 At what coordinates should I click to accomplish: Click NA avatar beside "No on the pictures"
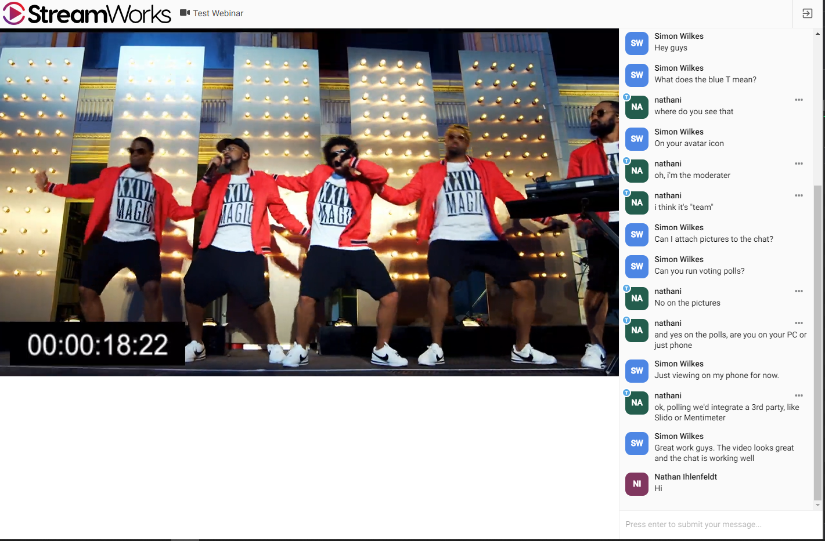tap(637, 298)
